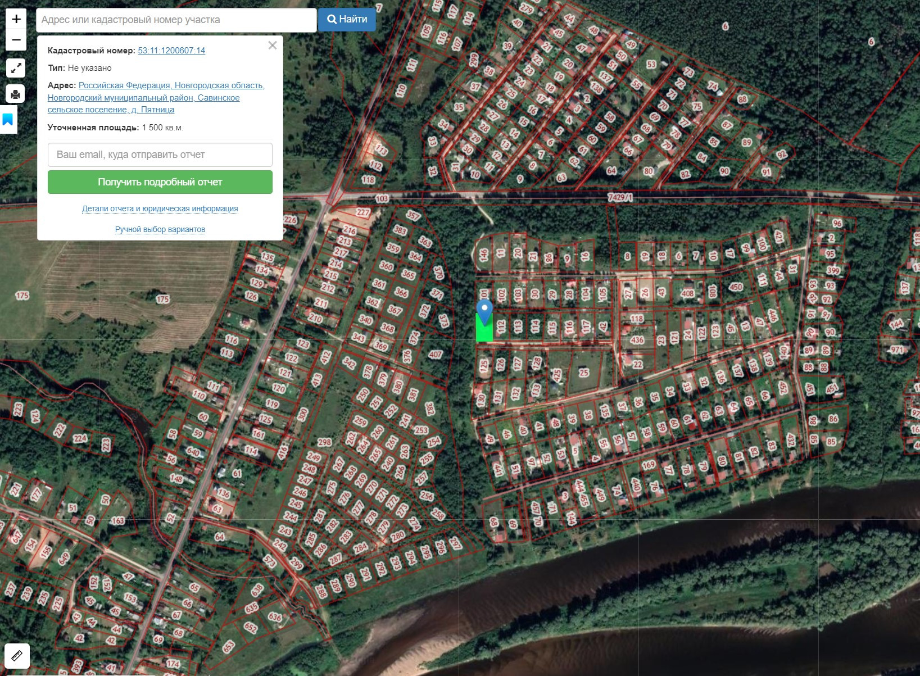Open the blue bookmark icon
This screenshot has width=920, height=676.
coord(8,120)
